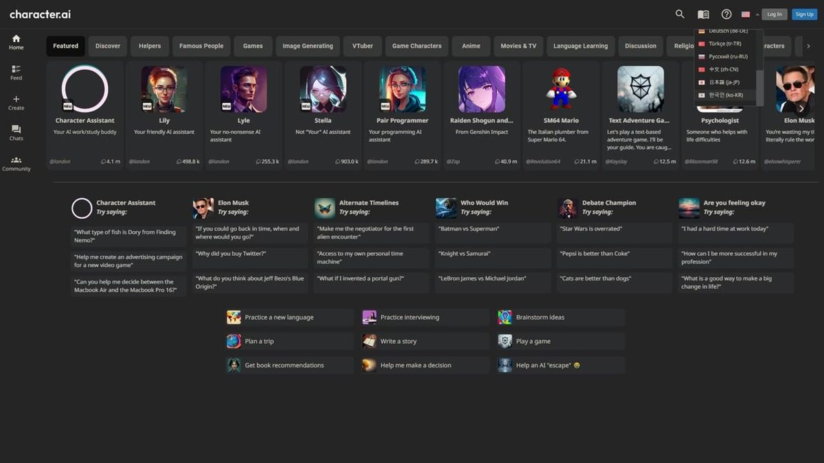824x463 pixels.
Task: Choose 日本語 (ja-JP) from language list
Action: [725, 82]
